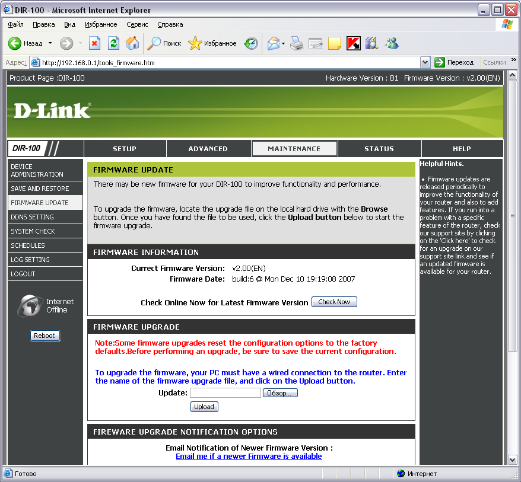Open Email me if a newer Firmware link

point(249,457)
